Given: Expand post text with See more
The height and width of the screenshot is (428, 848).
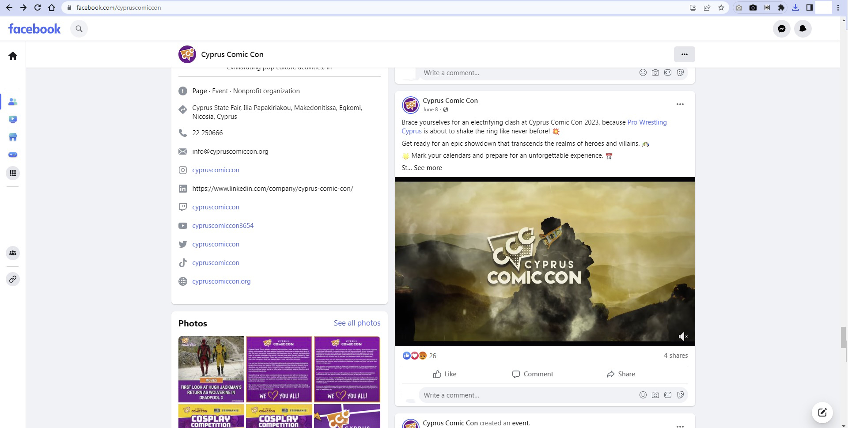Looking at the screenshot, I should coord(428,168).
